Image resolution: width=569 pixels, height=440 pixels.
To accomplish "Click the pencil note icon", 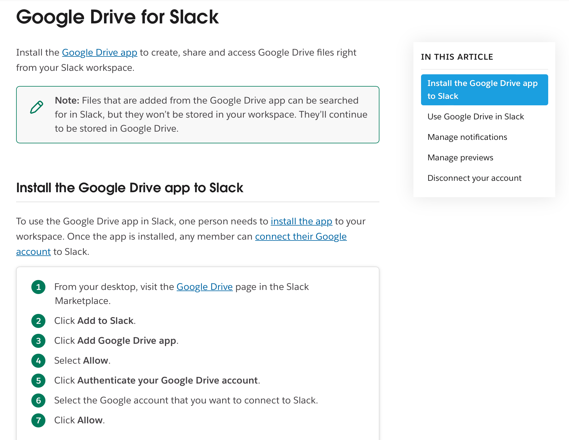I will click(37, 107).
